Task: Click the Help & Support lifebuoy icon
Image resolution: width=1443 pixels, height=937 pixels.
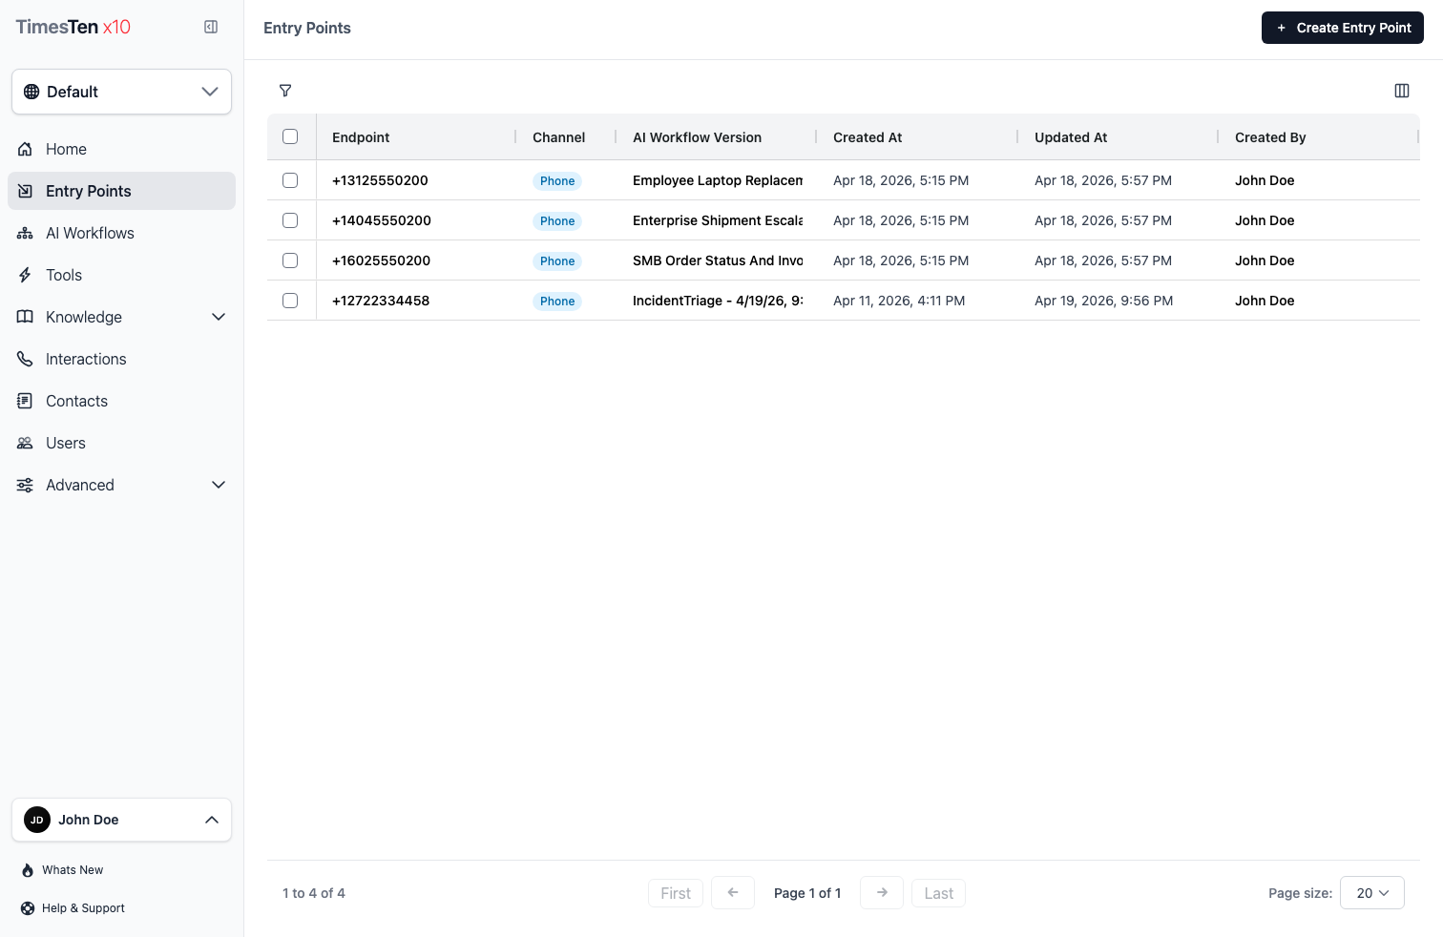Action: coord(28,908)
